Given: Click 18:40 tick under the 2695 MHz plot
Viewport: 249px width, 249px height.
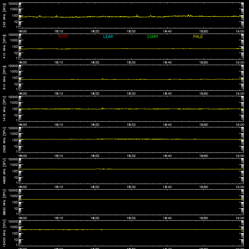Looking at the screenshot, I should tap(167, 156).
